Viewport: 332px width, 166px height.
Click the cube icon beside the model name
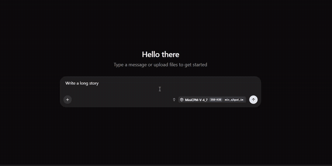point(181,100)
